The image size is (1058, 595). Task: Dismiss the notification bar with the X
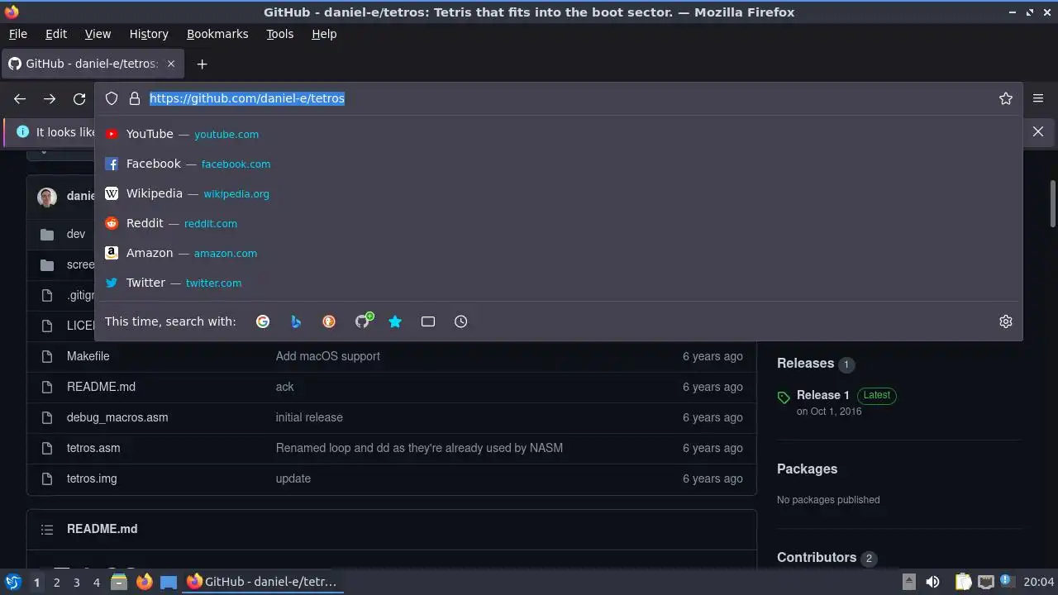1038,131
